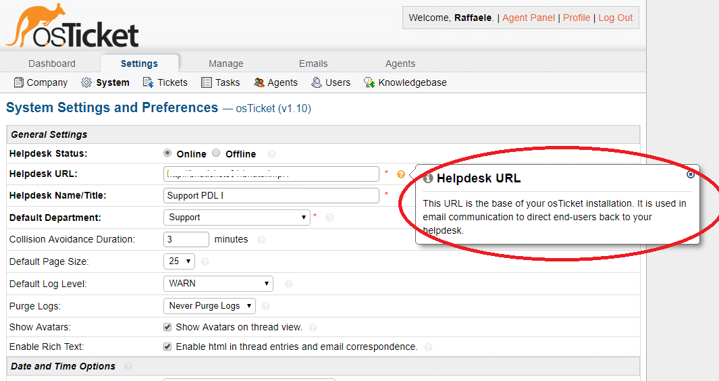Select Offline helpdesk status
The image size is (719, 381).
216,153
